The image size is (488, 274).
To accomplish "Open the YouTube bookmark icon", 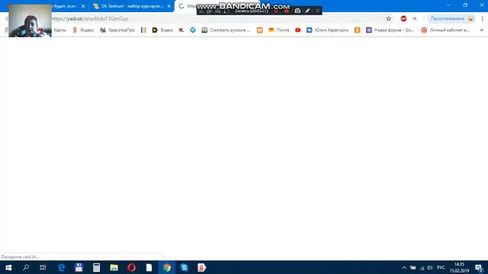I will pos(298,30).
